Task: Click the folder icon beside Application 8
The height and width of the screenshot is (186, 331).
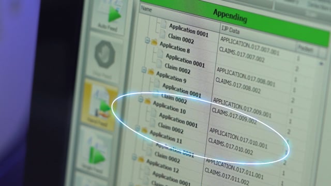Action: (154, 42)
